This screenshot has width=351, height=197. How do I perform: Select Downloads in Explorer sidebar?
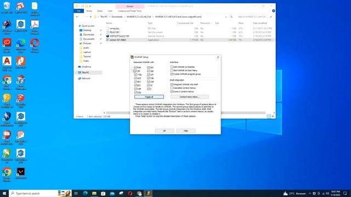click(89, 34)
